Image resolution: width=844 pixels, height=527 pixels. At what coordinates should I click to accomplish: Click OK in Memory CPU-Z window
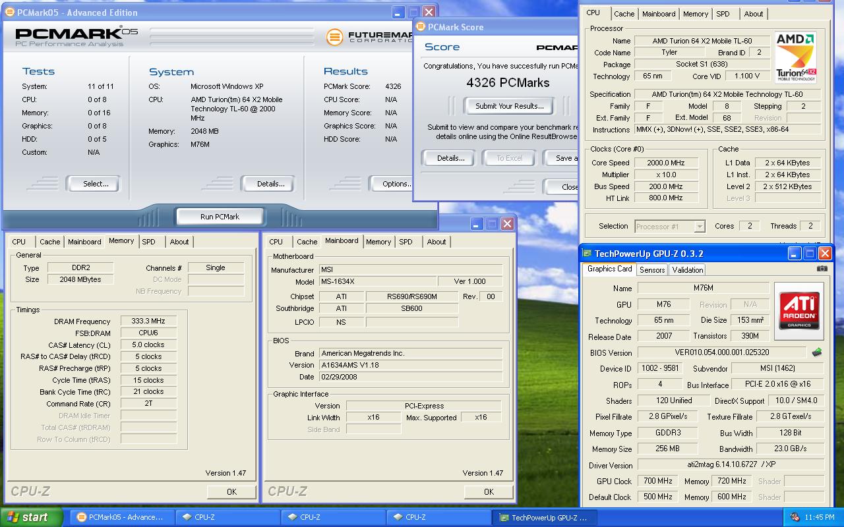pyautogui.click(x=231, y=491)
